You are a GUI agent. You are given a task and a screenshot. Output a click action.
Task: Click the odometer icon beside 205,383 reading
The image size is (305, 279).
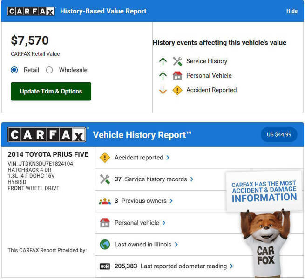click(x=105, y=266)
